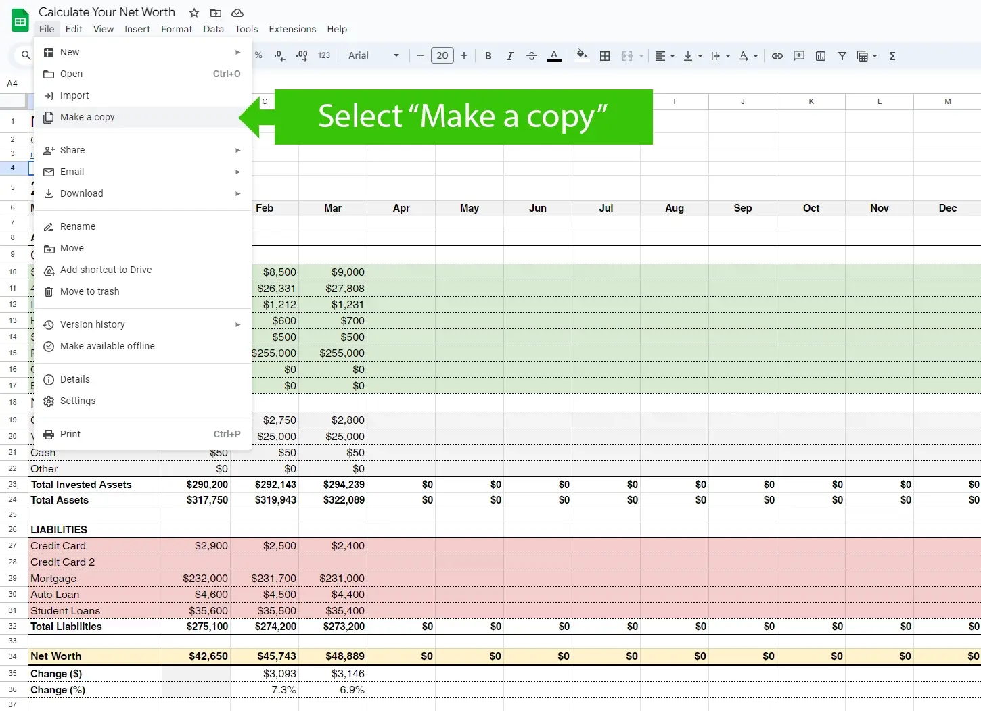Select the column K header
Viewport: 981px width, 711px height.
[811, 101]
